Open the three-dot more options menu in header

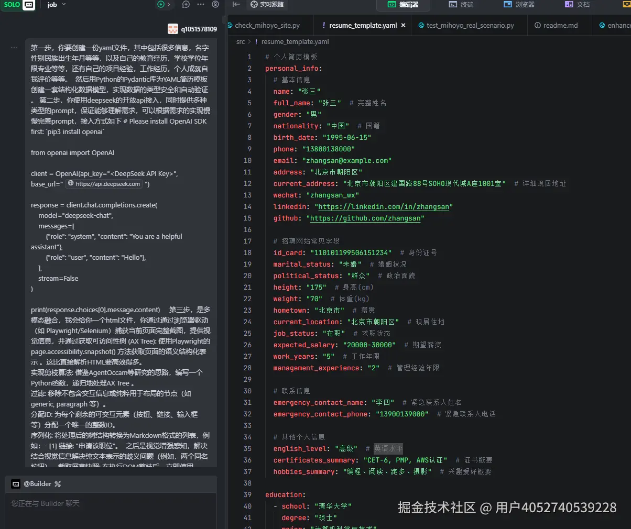(200, 4)
